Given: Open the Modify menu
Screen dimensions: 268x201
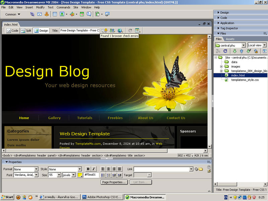Looking at the screenshot, I should (x=40, y=7).
